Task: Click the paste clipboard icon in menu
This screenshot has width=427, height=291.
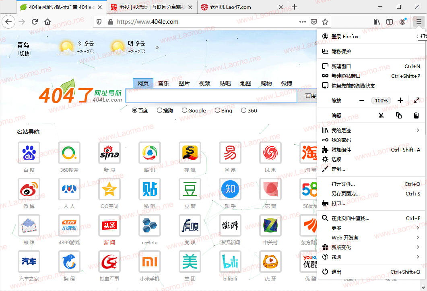Action: pos(416,115)
